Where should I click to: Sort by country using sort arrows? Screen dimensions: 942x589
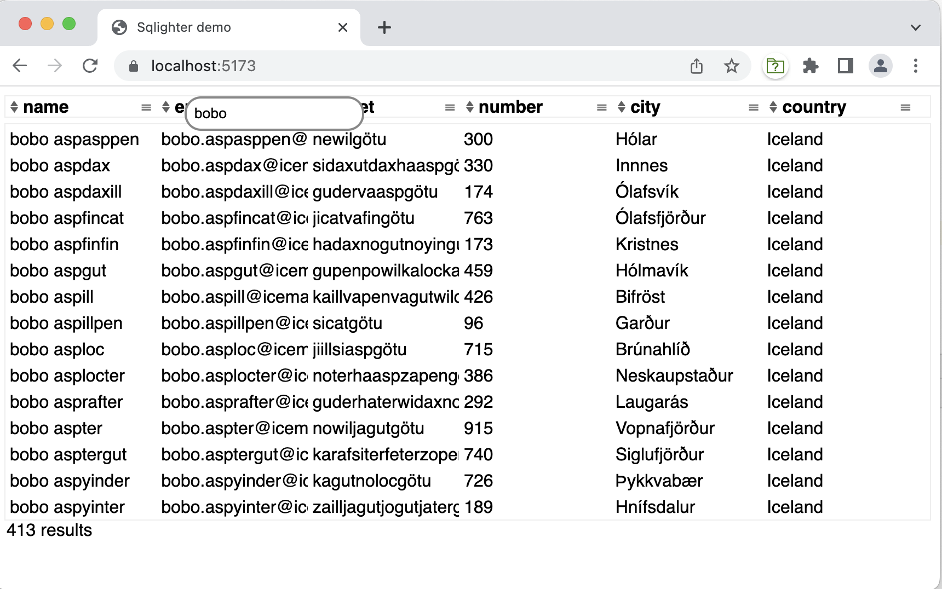click(x=773, y=107)
